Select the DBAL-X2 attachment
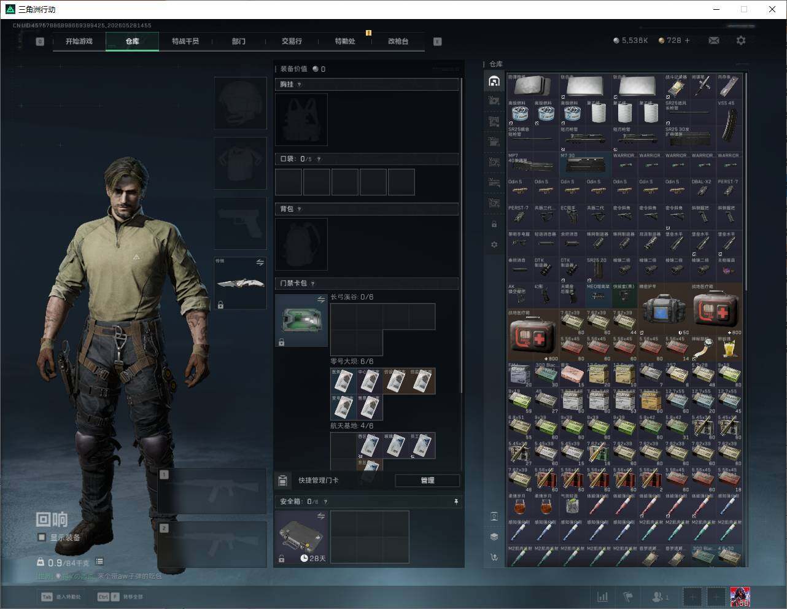The height and width of the screenshot is (609, 787). (x=702, y=191)
